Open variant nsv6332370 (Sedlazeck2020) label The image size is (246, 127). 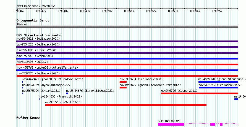click(x=38, y=73)
